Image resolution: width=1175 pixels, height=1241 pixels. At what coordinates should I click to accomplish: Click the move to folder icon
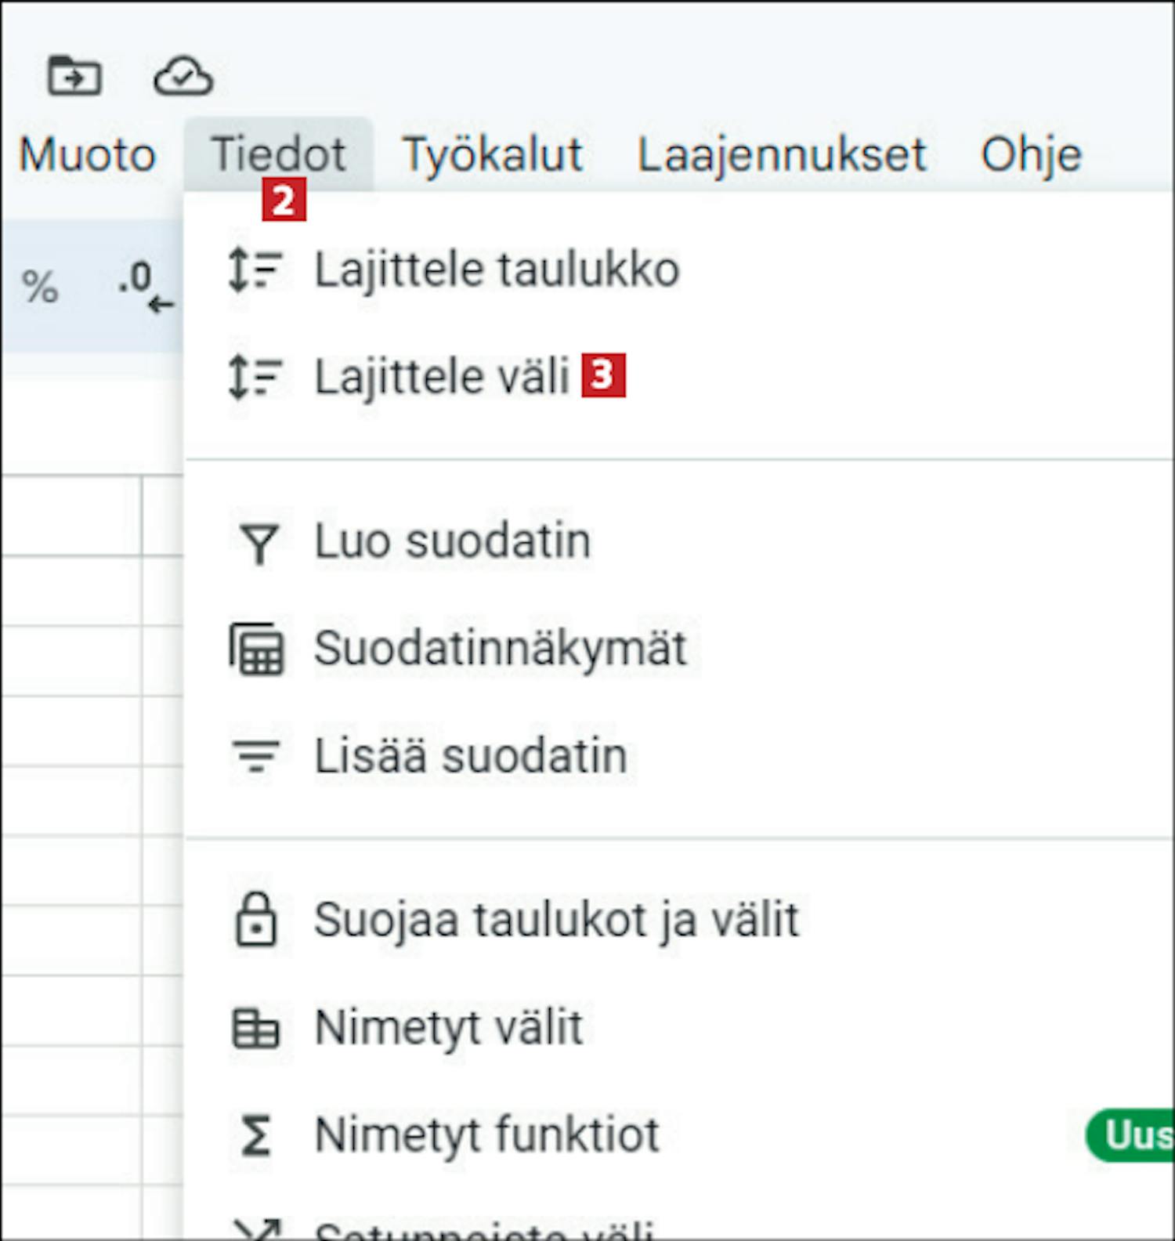tap(74, 76)
